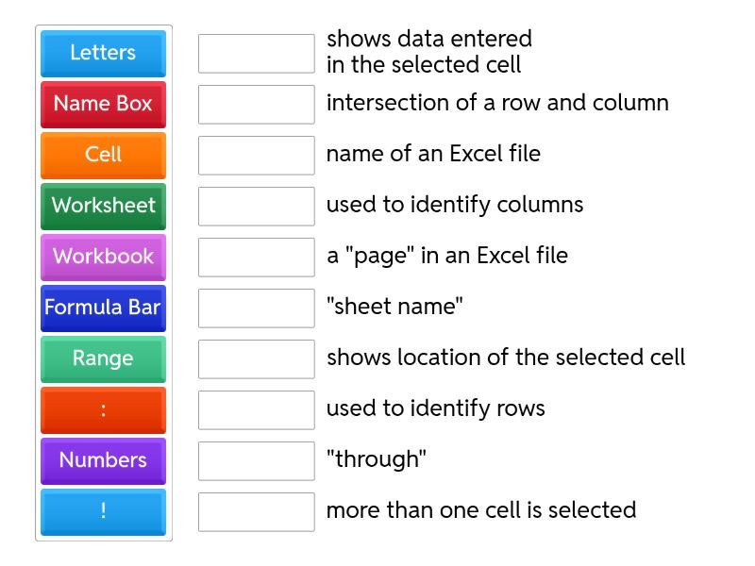
Task: Select the green Worksheet tile
Action: [103, 206]
